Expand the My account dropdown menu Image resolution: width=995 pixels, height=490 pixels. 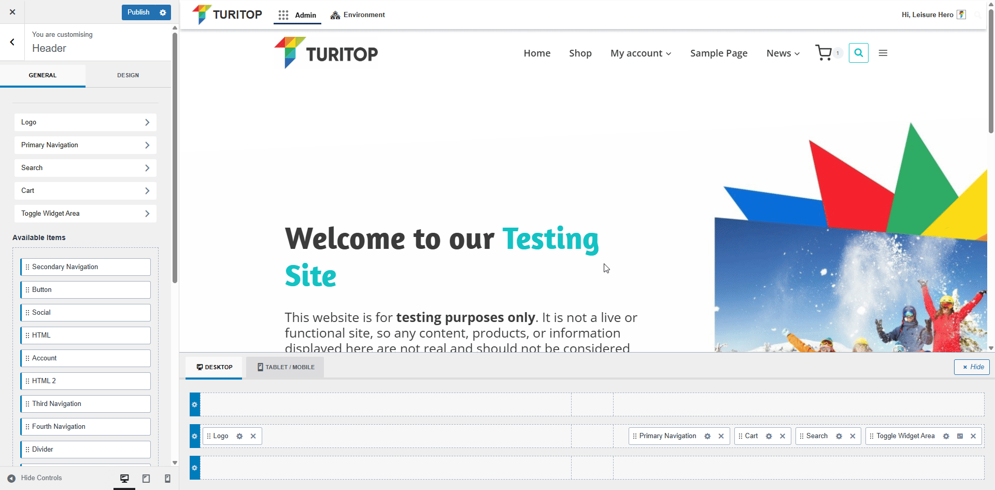(x=641, y=53)
